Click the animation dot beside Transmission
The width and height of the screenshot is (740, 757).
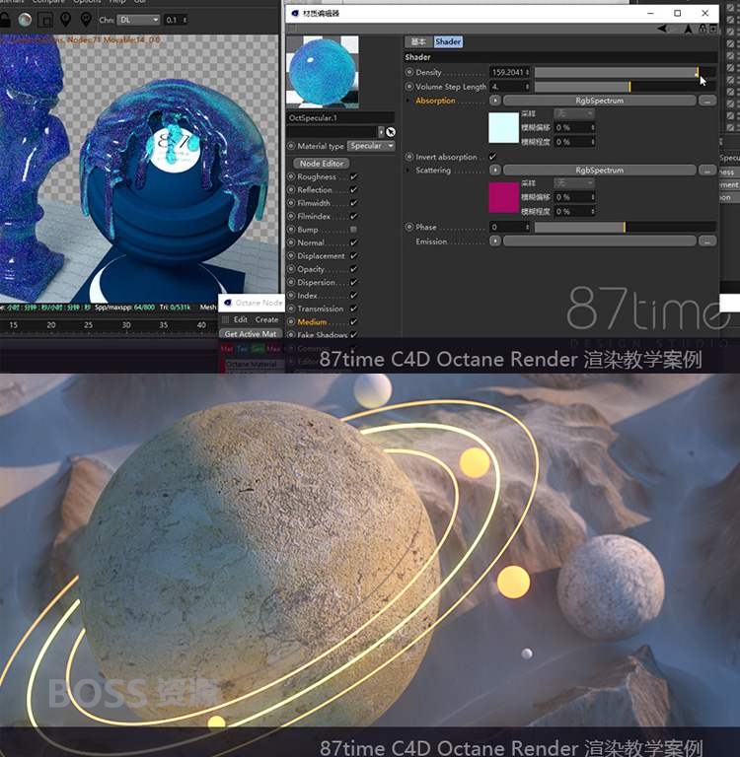click(x=291, y=309)
